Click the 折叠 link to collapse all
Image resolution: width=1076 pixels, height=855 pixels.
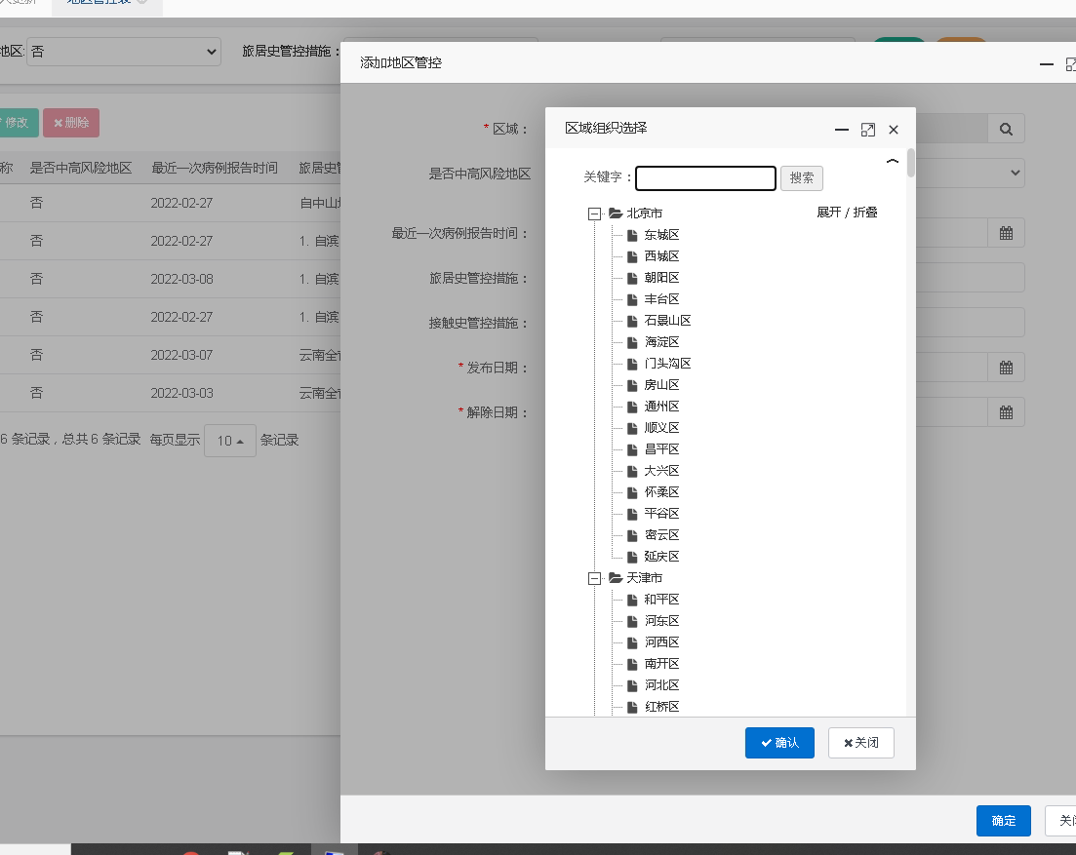click(x=865, y=213)
